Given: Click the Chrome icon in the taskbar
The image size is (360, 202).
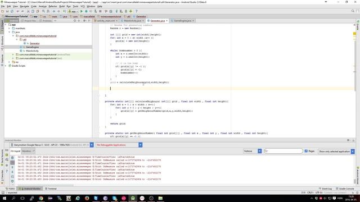Looking at the screenshot, I should point(41,198).
